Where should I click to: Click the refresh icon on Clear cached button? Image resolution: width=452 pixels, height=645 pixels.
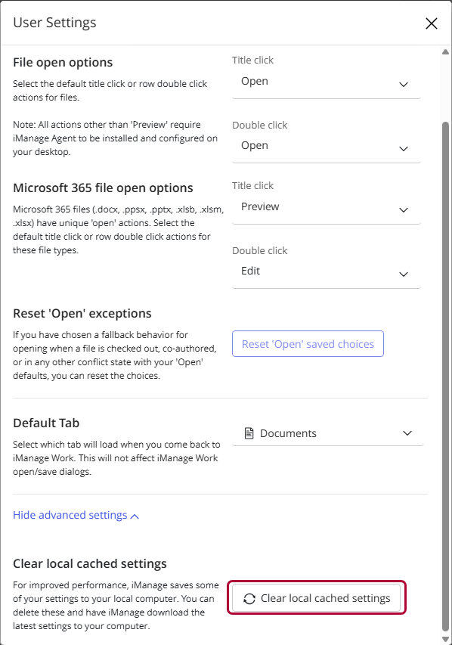(x=249, y=599)
